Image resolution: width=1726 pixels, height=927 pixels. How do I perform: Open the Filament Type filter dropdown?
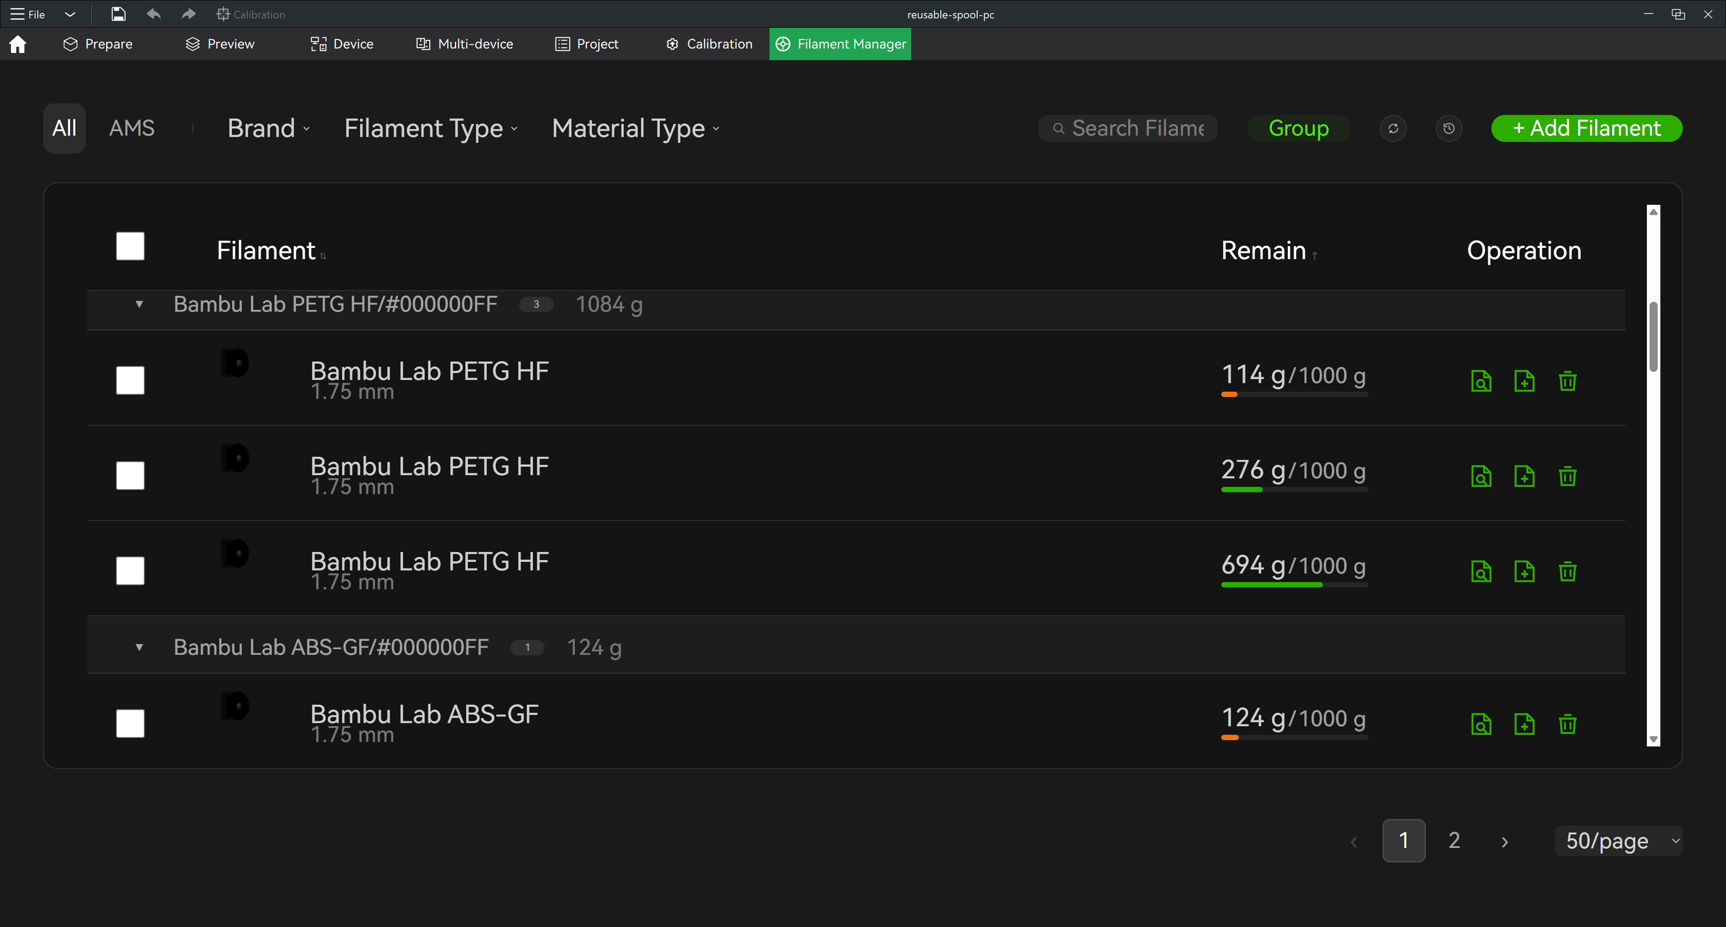[431, 128]
